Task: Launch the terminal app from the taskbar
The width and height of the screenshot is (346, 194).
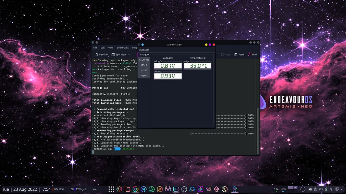Action: [x=175, y=189]
